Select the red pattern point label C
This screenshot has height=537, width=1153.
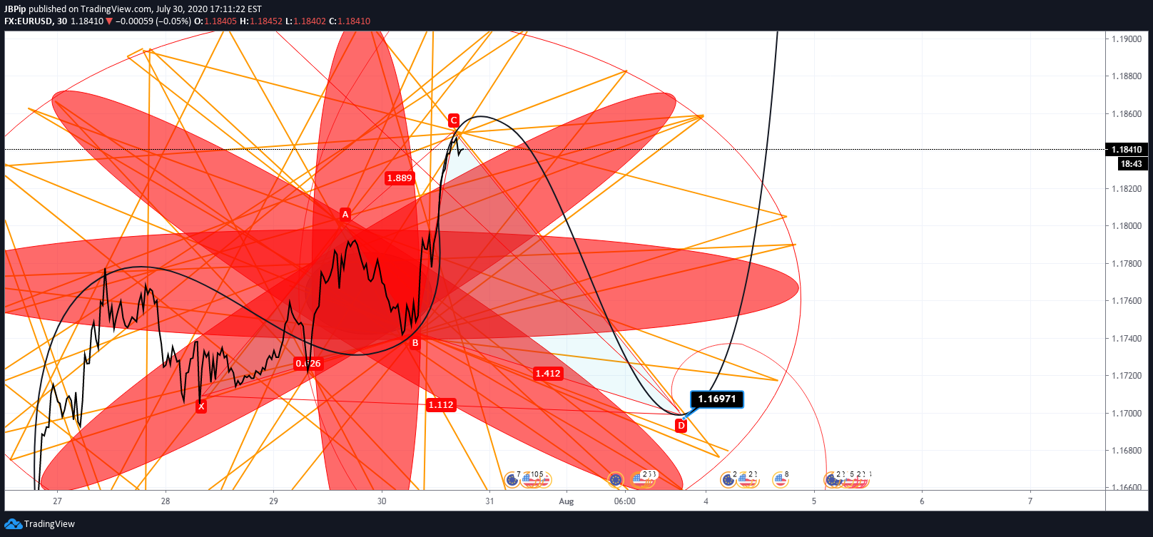coord(454,121)
